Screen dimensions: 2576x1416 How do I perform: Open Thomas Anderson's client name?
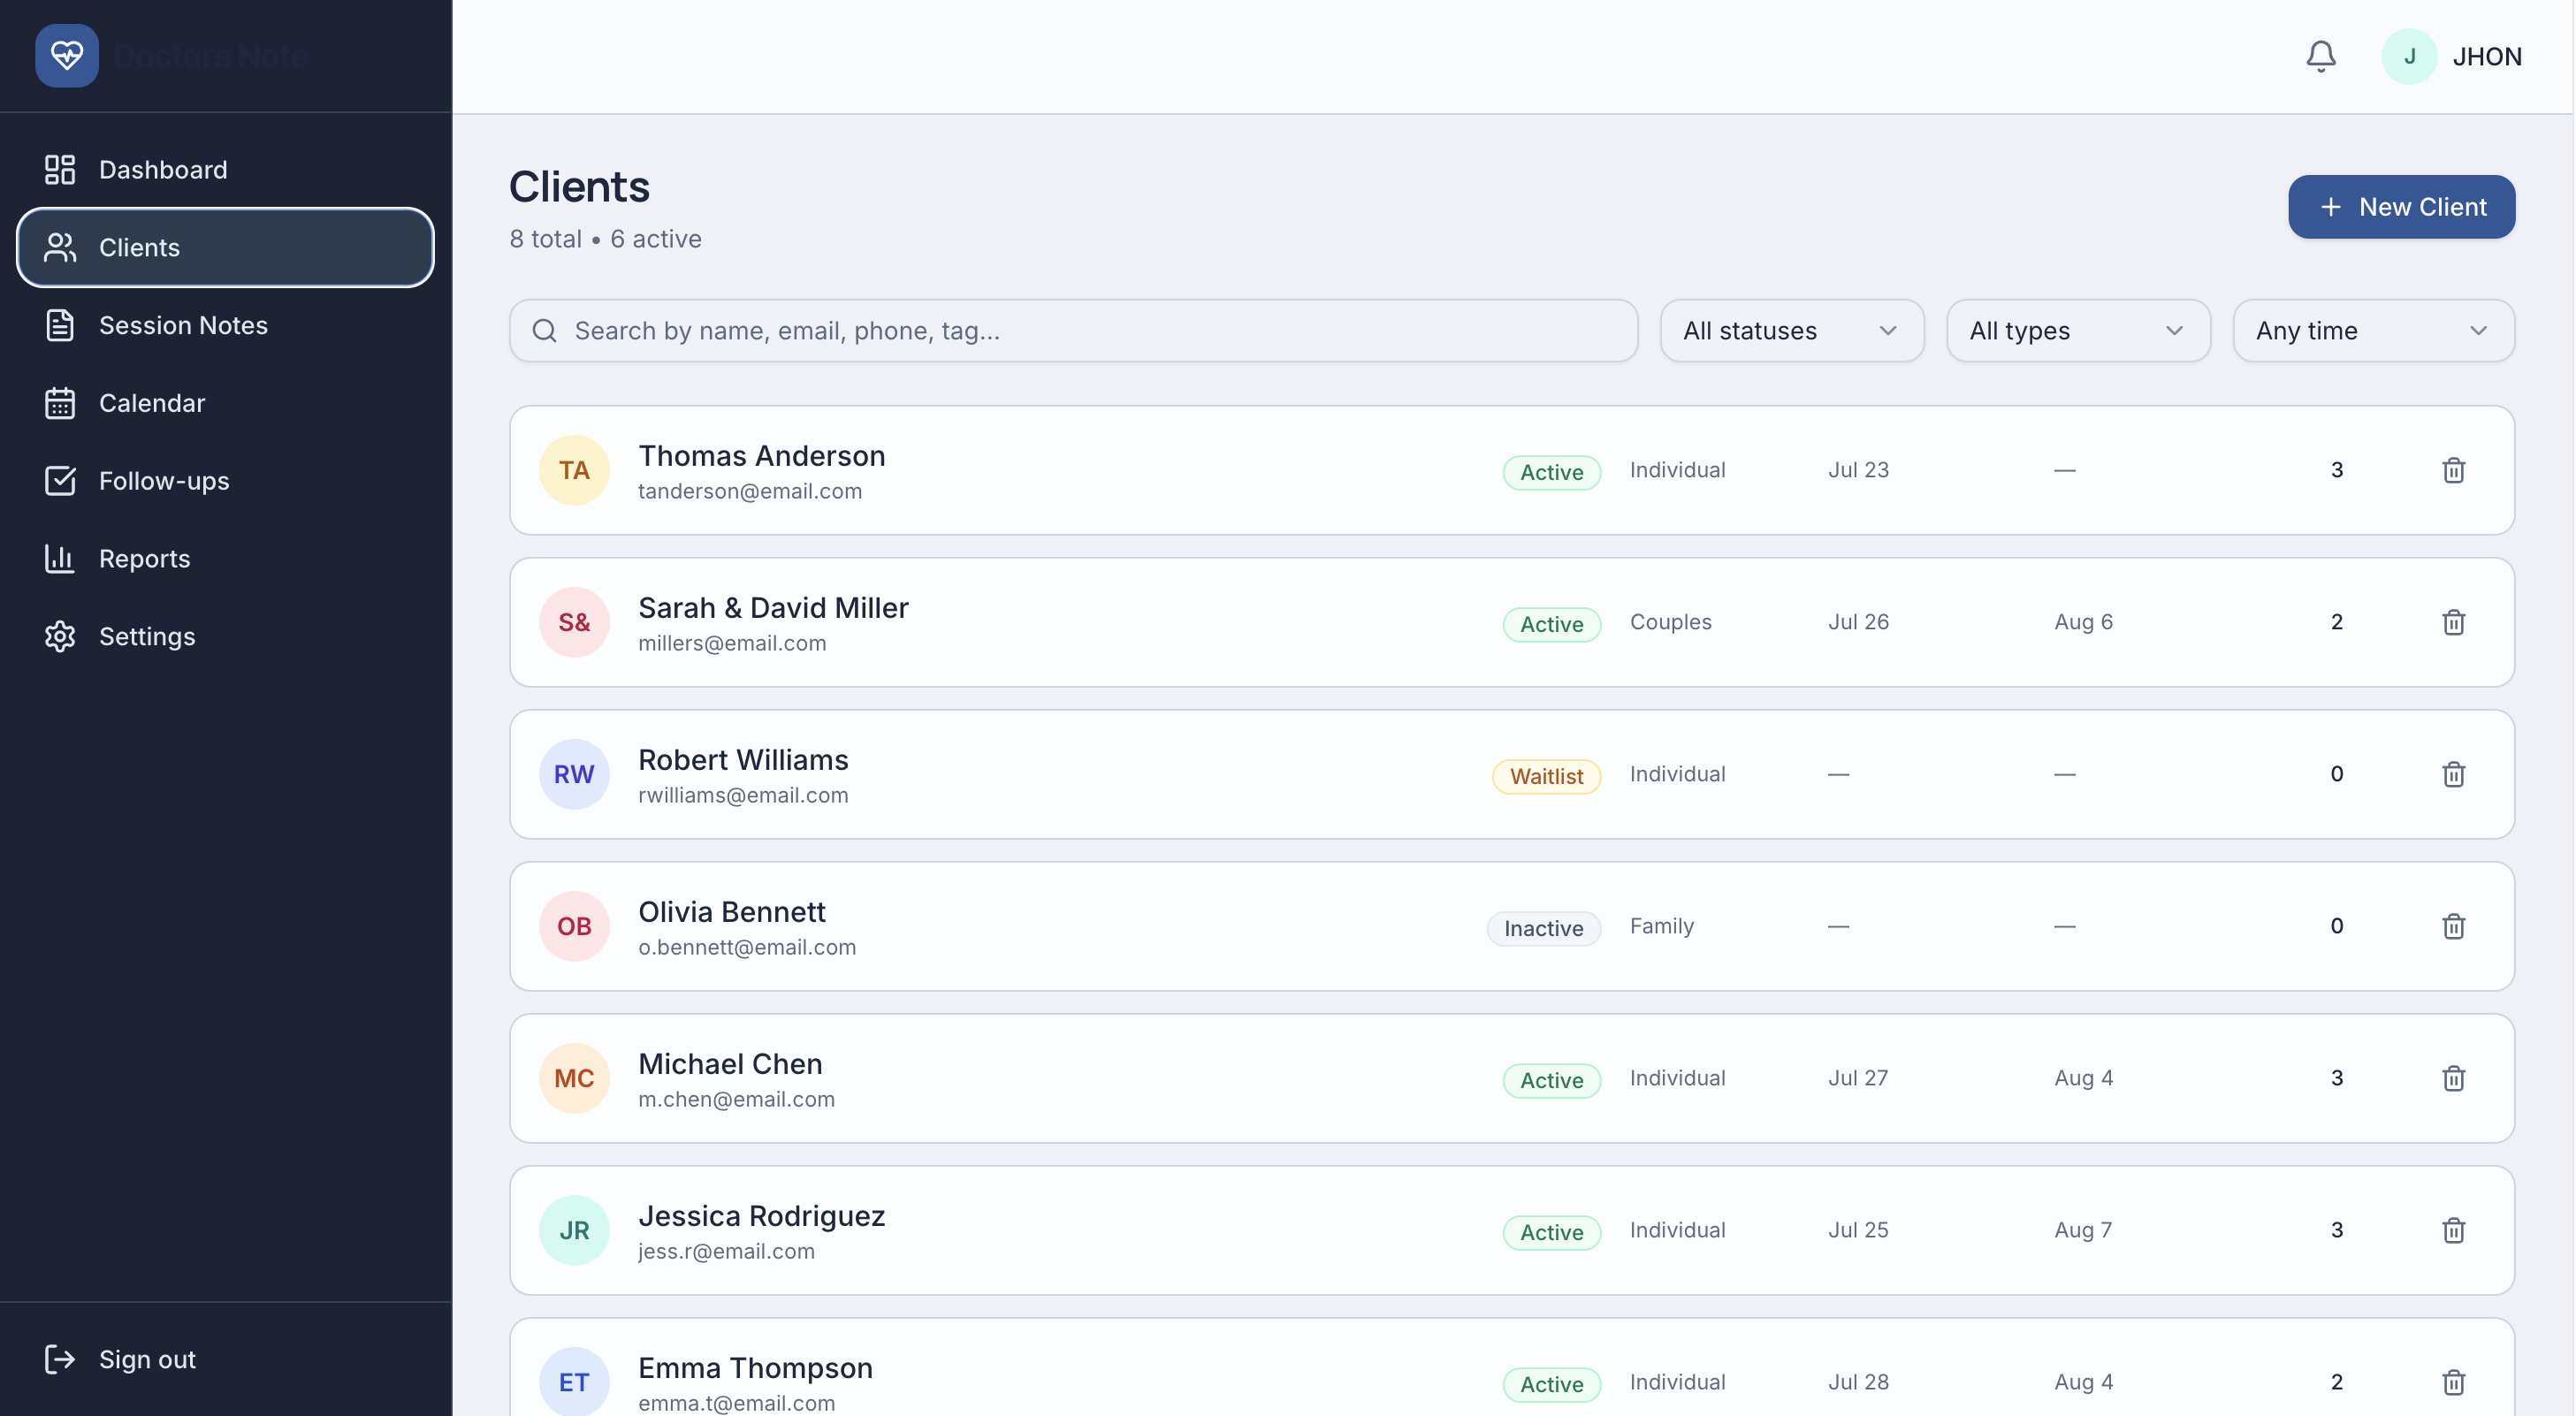click(761, 456)
